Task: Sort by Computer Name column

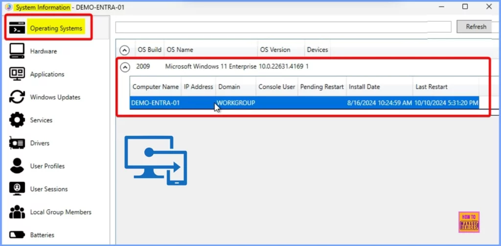Action: (x=156, y=87)
